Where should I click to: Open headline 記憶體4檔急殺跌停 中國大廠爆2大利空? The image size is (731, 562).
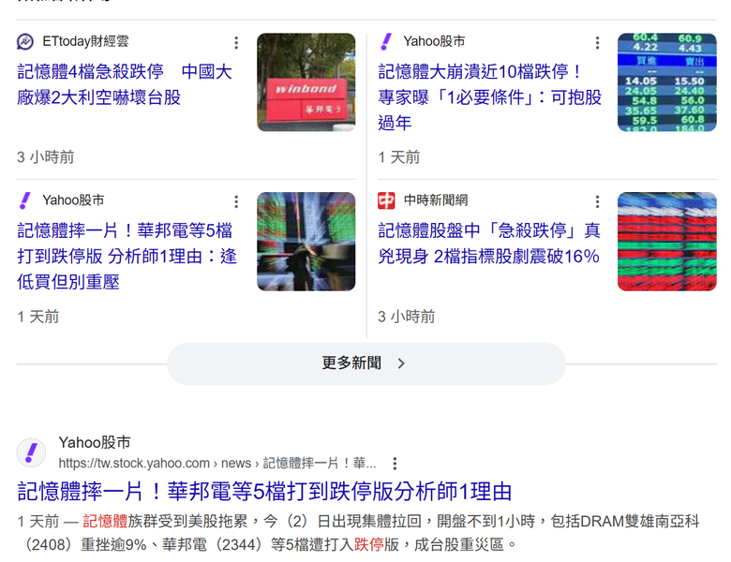(125, 84)
